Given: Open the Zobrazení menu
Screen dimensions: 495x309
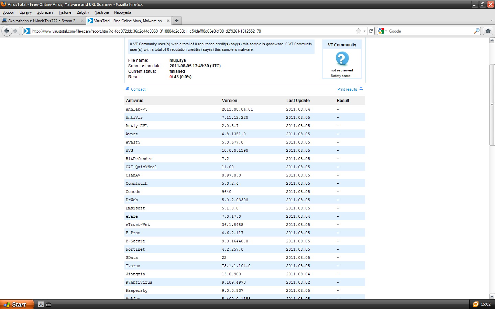Looking at the screenshot, I should click(45, 12).
